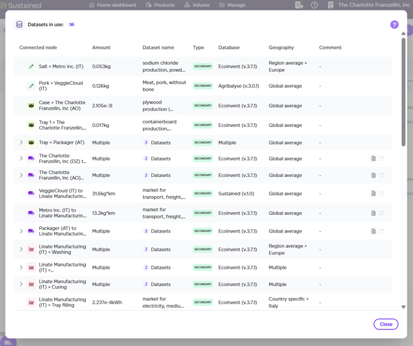Image resolution: width=413 pixels, height=346 pixels.
Task: Click 'Agribalyse (v.3.0.1)' database cell
Action: tap(239, 86)
